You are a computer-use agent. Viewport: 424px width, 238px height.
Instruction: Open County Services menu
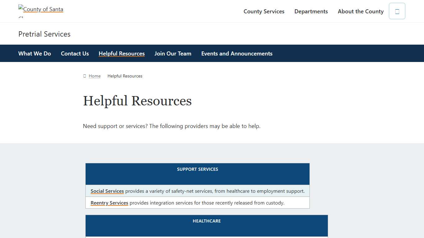264,11
